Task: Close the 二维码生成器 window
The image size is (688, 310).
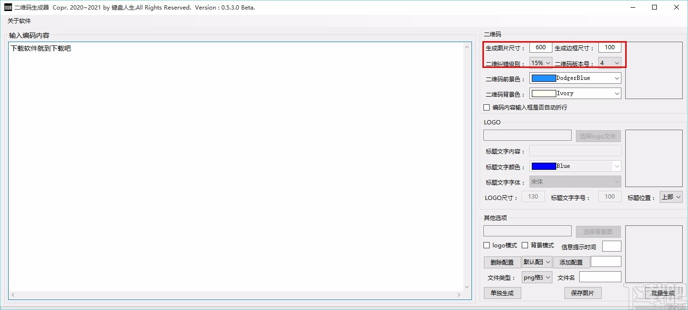Action: tap(677, 7)
